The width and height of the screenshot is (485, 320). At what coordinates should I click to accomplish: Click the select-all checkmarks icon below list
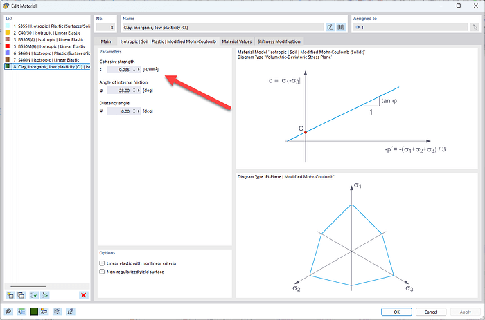34,295
